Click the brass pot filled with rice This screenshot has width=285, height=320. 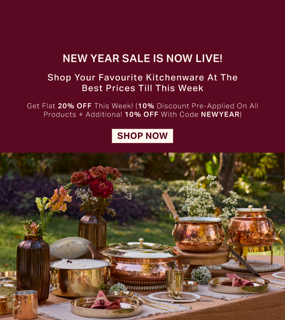point(80,278)
